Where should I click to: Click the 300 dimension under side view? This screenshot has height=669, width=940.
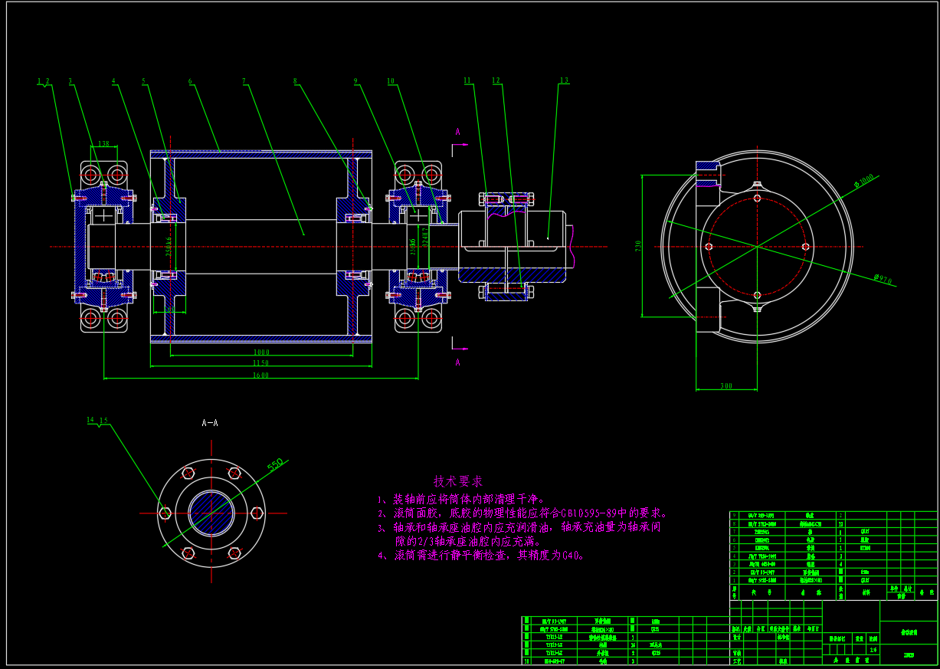725,386
